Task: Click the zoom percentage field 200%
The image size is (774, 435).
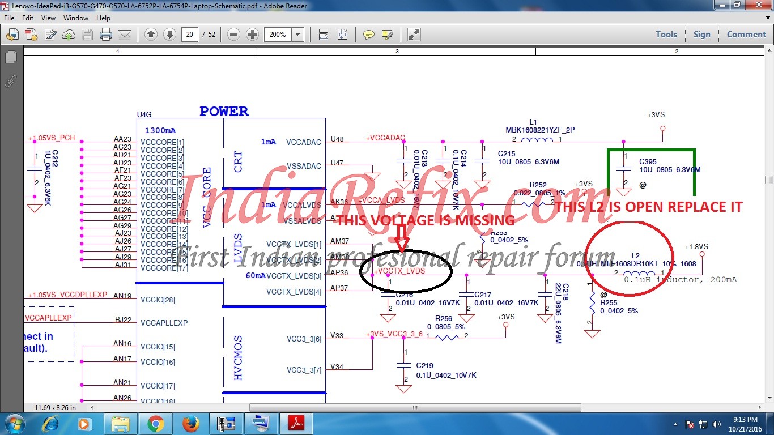Action: pos(278,35)
